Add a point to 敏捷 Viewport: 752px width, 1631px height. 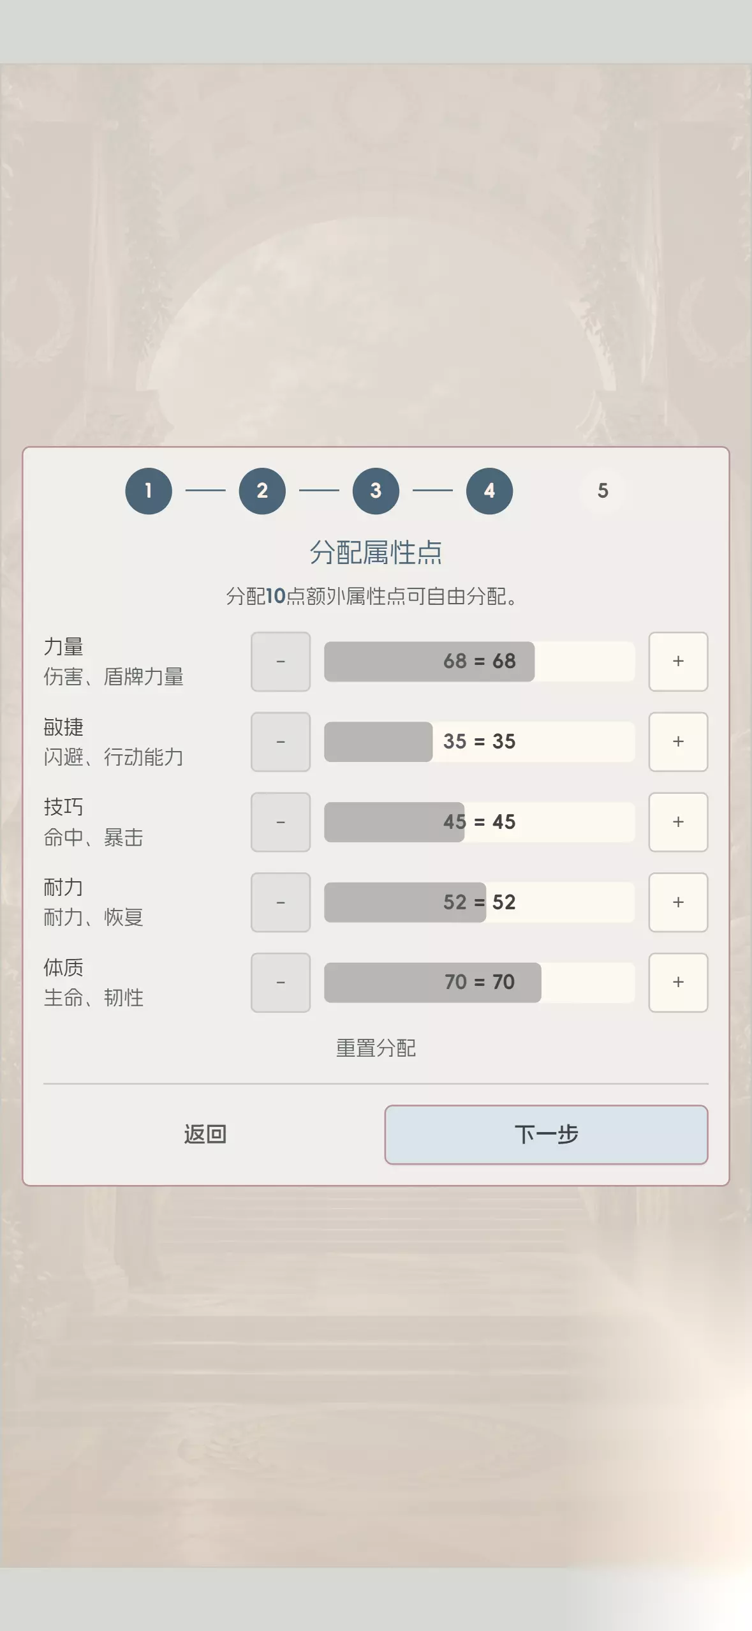[x=678, y=741]
